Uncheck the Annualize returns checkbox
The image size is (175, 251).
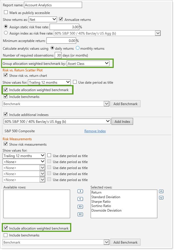(x=61, y=19)
